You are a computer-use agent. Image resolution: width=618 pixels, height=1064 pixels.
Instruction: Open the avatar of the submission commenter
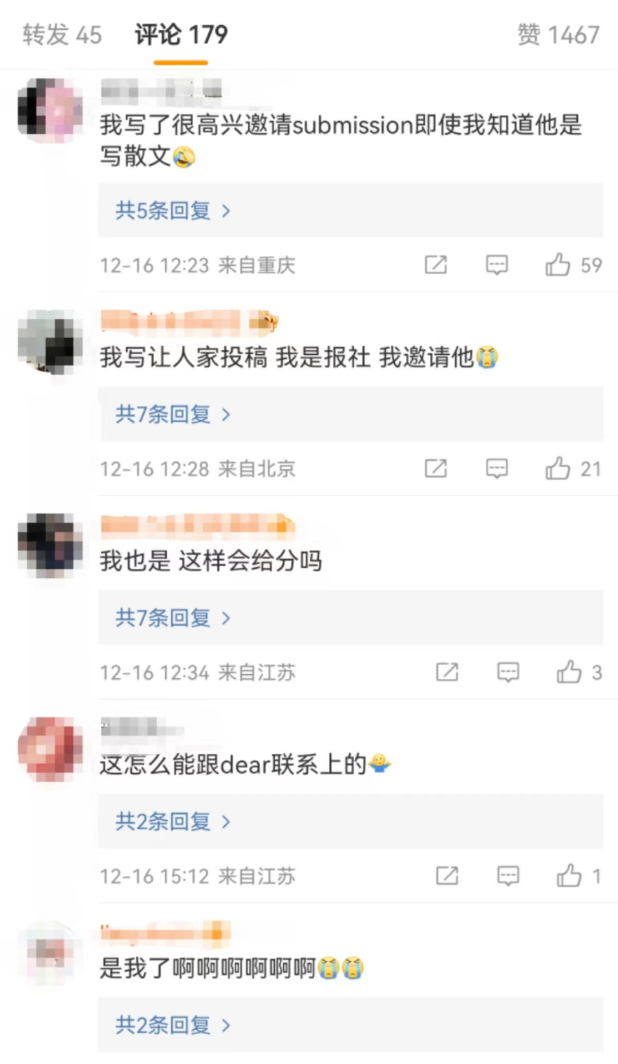coord(50,110)
